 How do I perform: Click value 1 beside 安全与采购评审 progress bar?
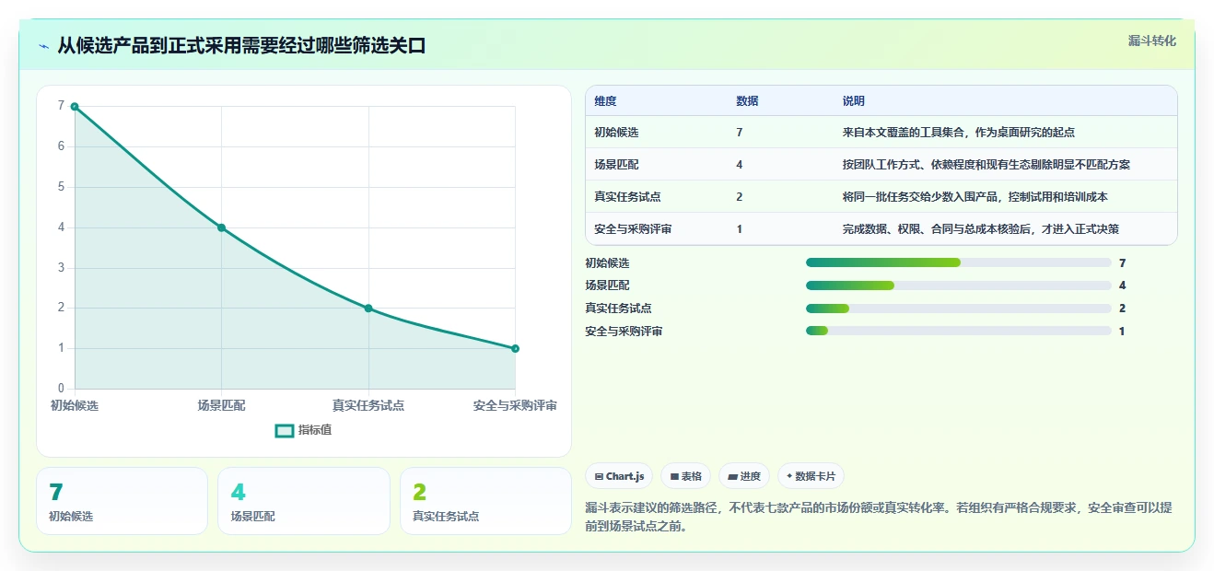pos(1122,332)
